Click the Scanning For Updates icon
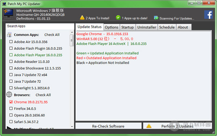The image size is (217, 136). pyautogui.click(x=156, y=18)
